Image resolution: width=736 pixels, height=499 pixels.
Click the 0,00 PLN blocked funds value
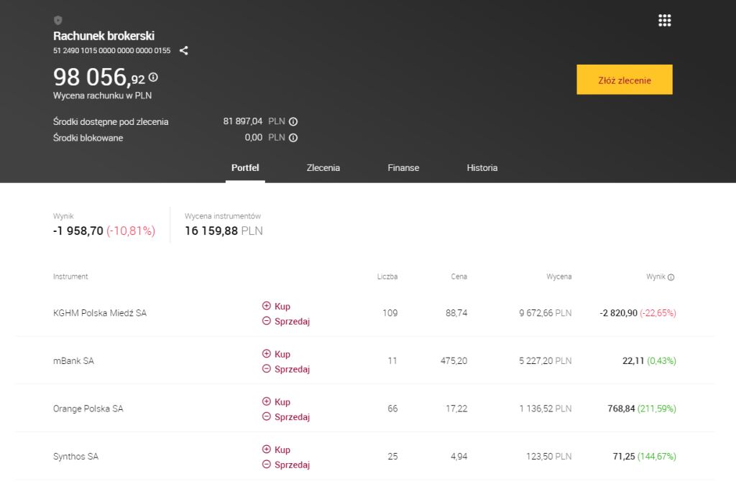coord(264,137)
